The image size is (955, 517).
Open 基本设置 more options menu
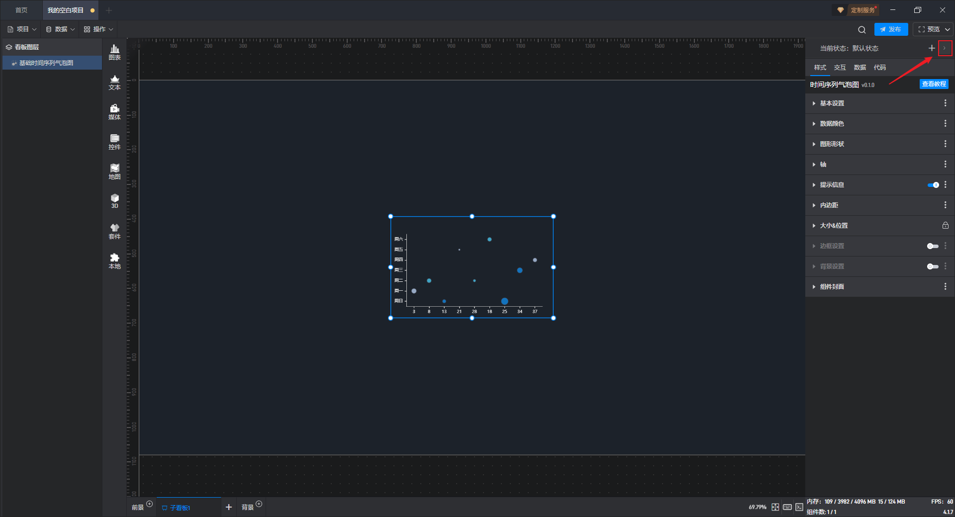tap(945, 103)
